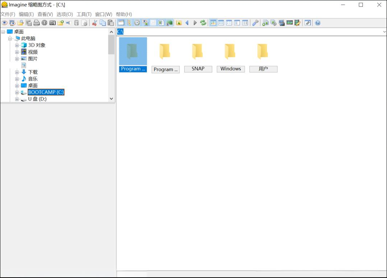Click the SNAP folder label
The image size is (387, 278).
198,69
